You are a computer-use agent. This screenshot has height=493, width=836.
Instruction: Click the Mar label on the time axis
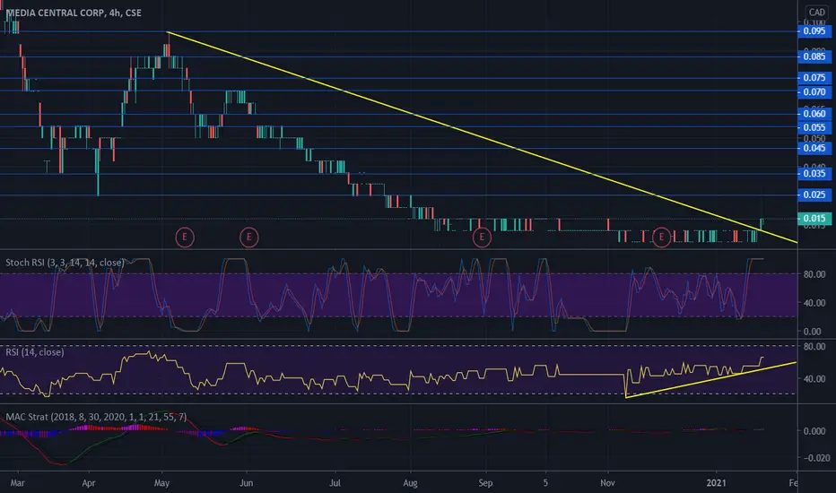pos(17,483)
